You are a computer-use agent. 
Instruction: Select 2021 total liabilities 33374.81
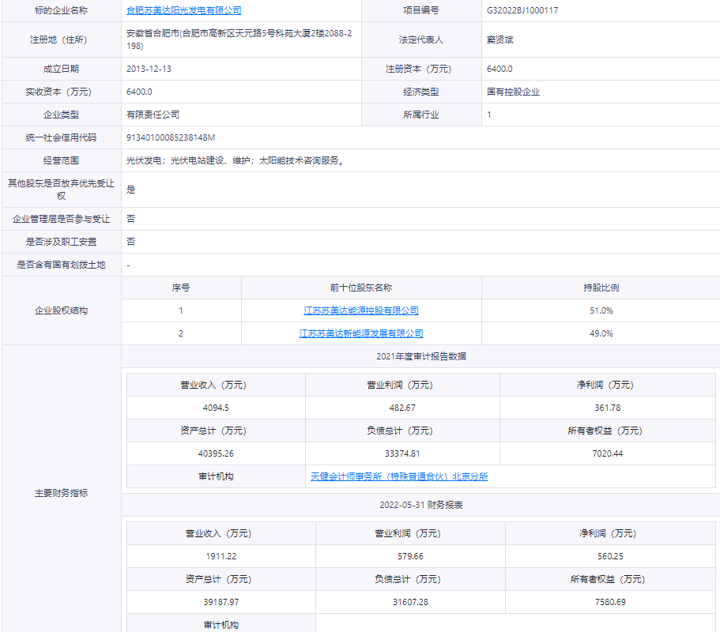pyautogui.click(x=402, y=454)
